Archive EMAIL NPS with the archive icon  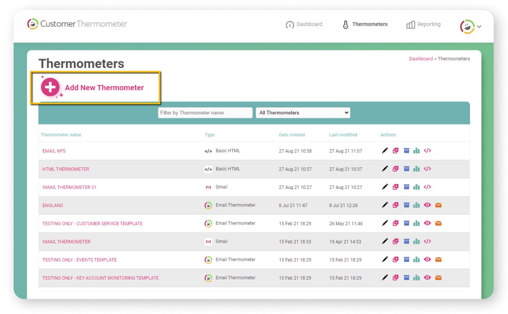click(x=406, y=151)
